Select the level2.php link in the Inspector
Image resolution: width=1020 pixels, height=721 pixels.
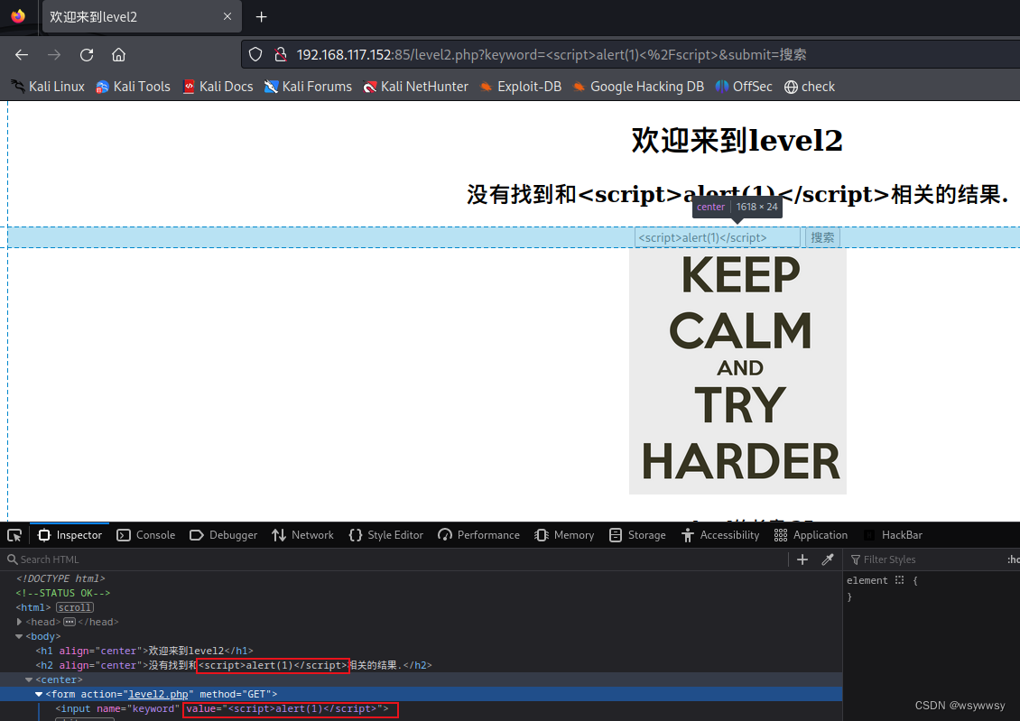tap(159, 693)
